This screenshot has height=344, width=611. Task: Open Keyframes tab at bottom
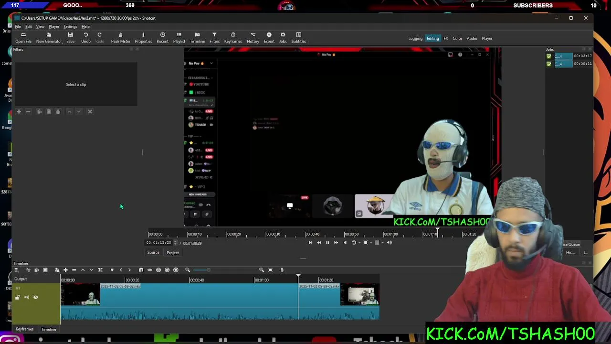[x=24, y=329]
